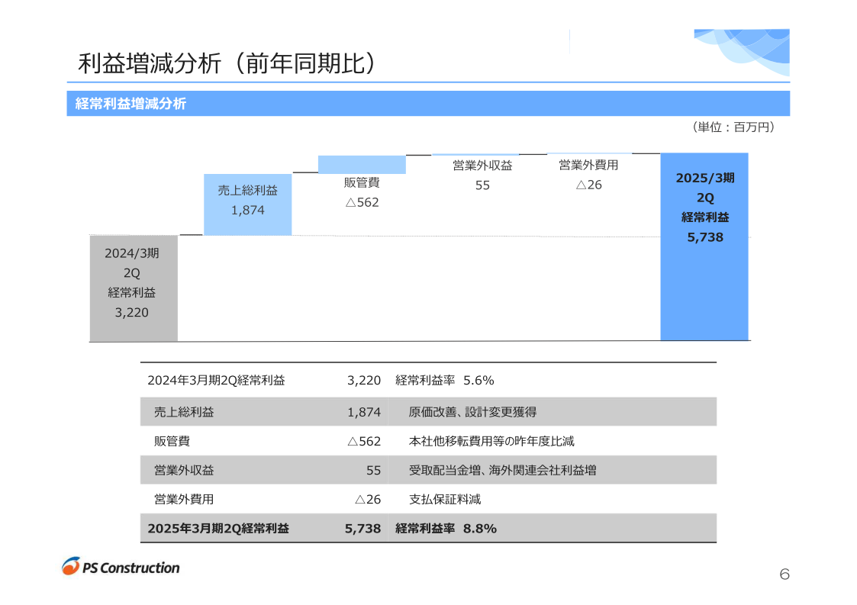
Task: Click the light blue 売上総利益 bar
Action: click(x=247, y=205)
